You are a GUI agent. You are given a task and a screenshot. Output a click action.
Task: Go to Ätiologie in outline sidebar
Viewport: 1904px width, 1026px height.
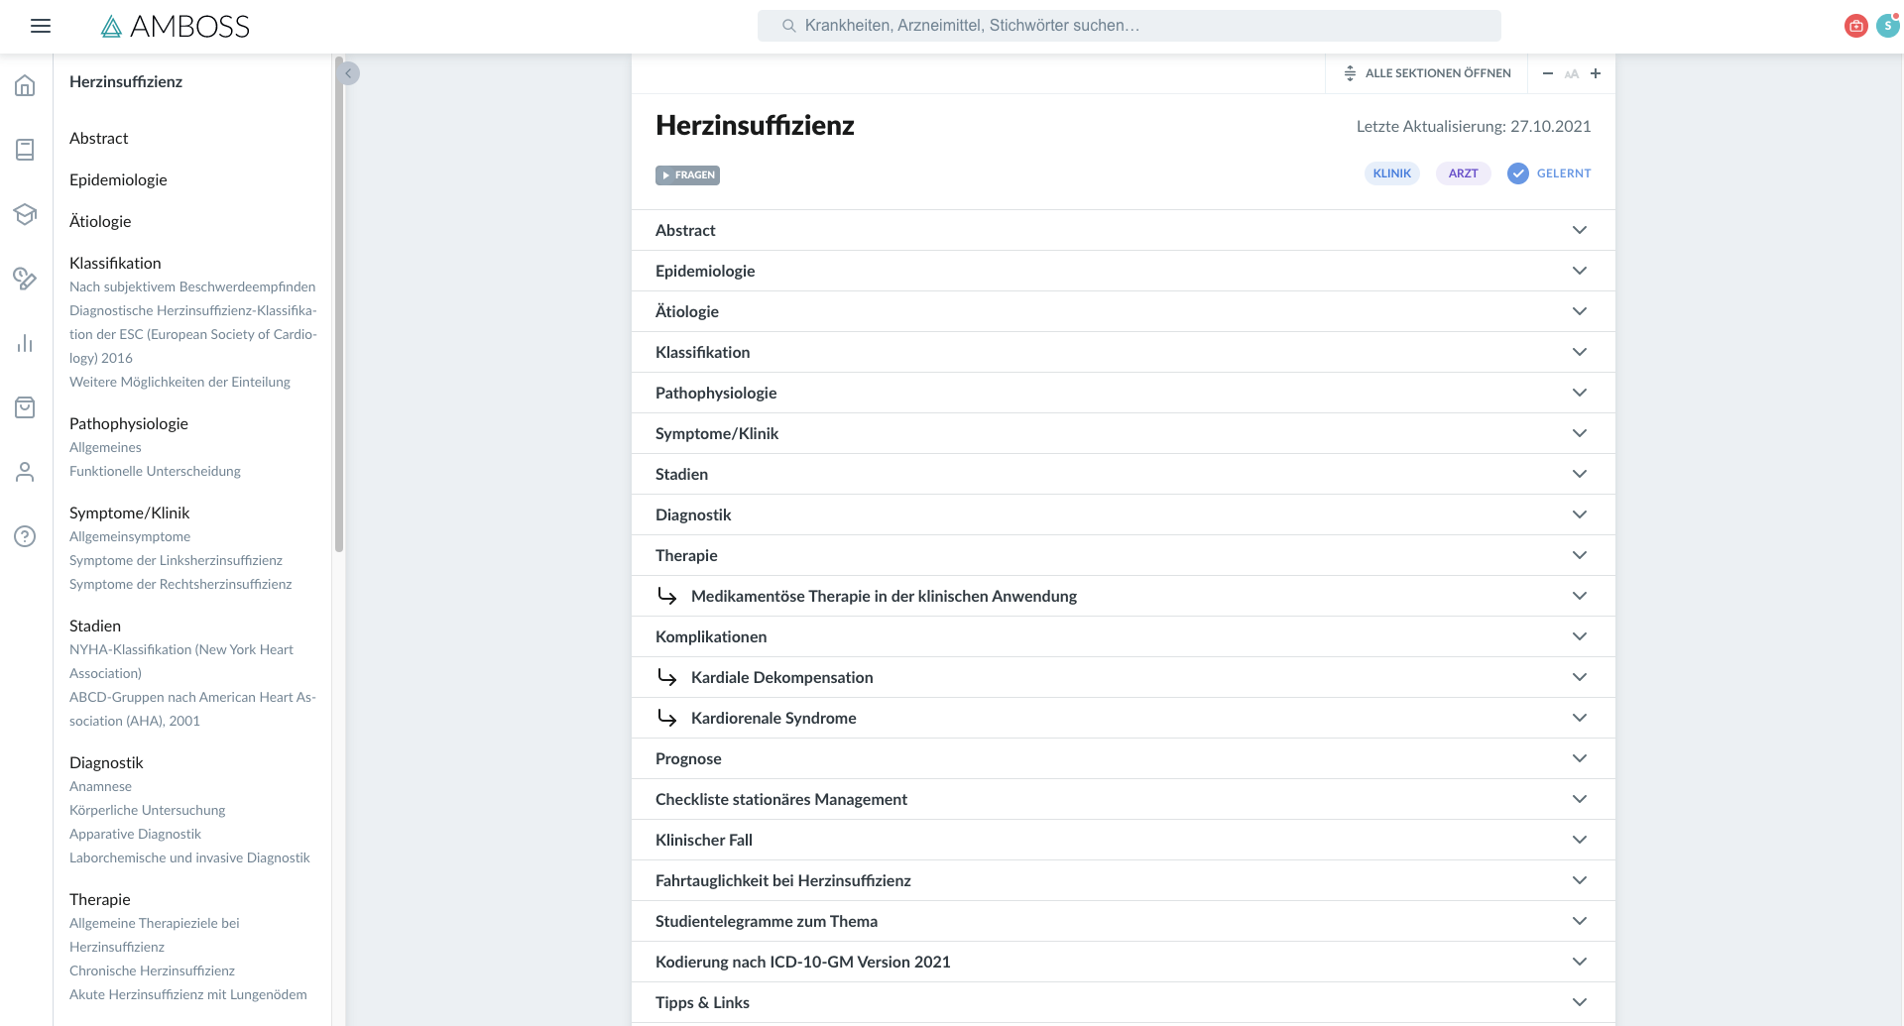tap(100, 221)
